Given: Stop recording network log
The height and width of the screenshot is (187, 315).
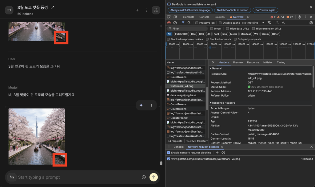Looking at the screenshot, I should pyautogui.click(x=169, y=23).
